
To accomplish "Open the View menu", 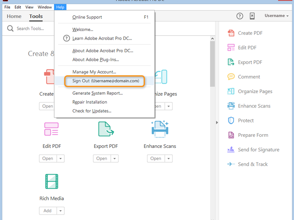I will [29, 7].
